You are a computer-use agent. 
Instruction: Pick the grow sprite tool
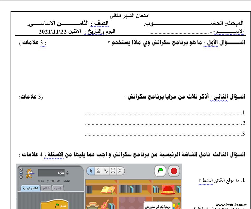113,171
